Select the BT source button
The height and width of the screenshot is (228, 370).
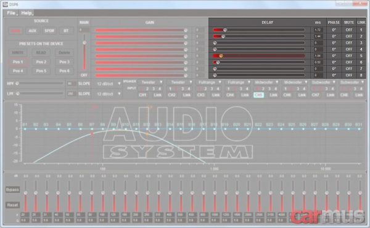66,31
